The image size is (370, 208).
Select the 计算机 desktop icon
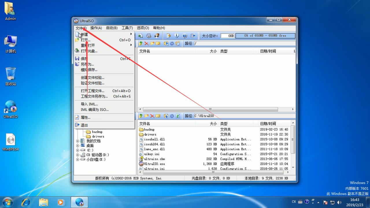[x=11, y=44]
